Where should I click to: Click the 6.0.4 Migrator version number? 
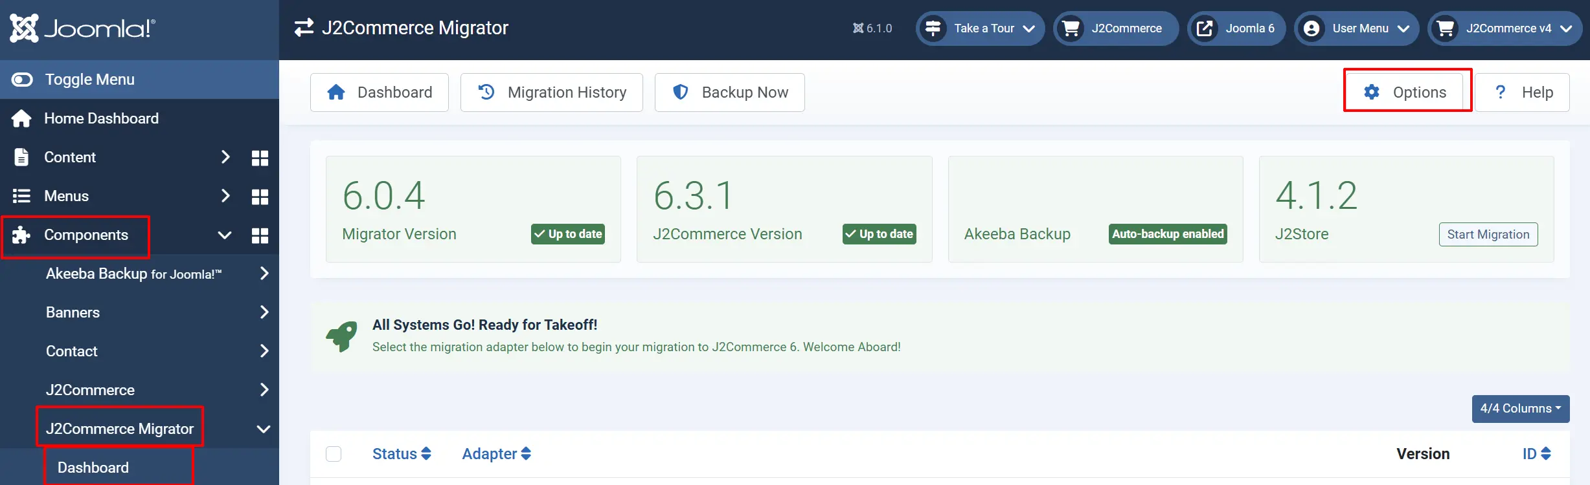[383, 196]
